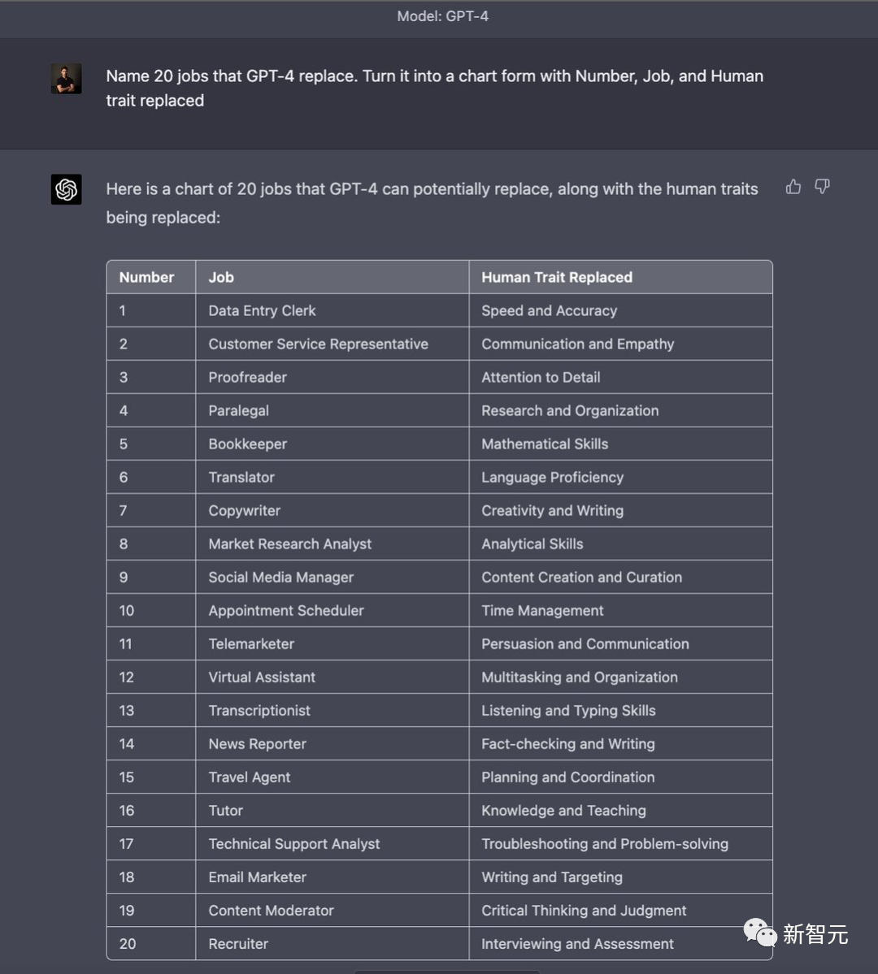Click the row number 15 cell
Viewport: 878px width, 974px height.
pyautogui.click(x=127, y=777)
